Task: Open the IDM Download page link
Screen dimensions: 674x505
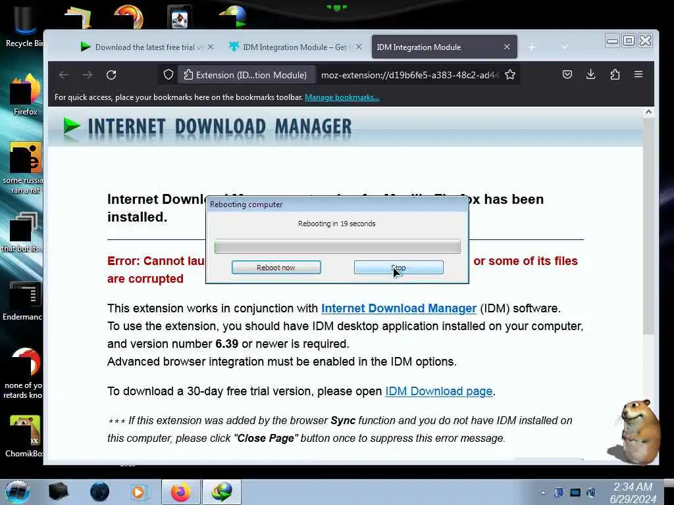Action: pyautogui.click(x=439, y=391)
